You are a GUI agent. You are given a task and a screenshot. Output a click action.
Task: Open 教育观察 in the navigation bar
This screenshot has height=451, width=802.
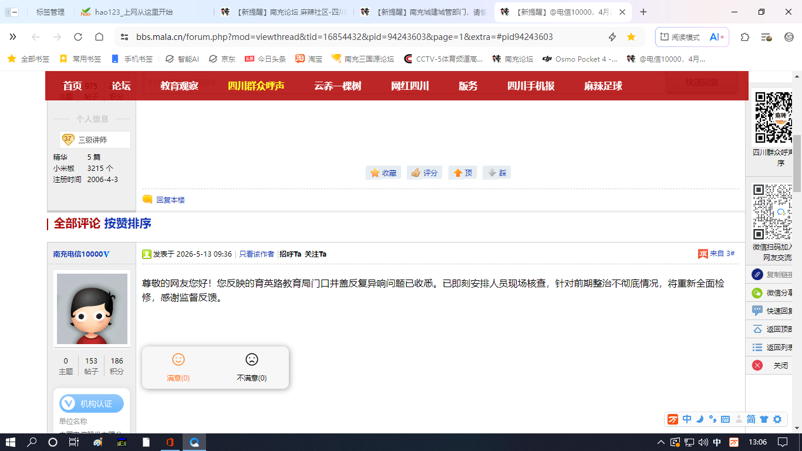point(180,86)
